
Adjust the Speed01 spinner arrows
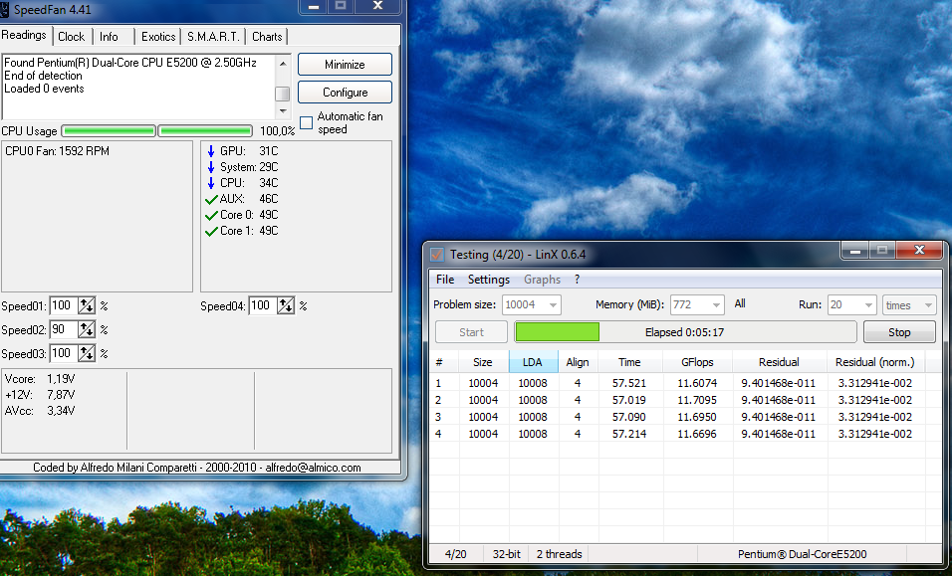tap(87, 306)
